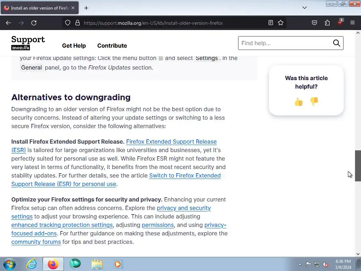This screenshot has width=361, height=271.
Task: Close the Install older version tab
Action: pyautogui.click(x=73, y=8)
